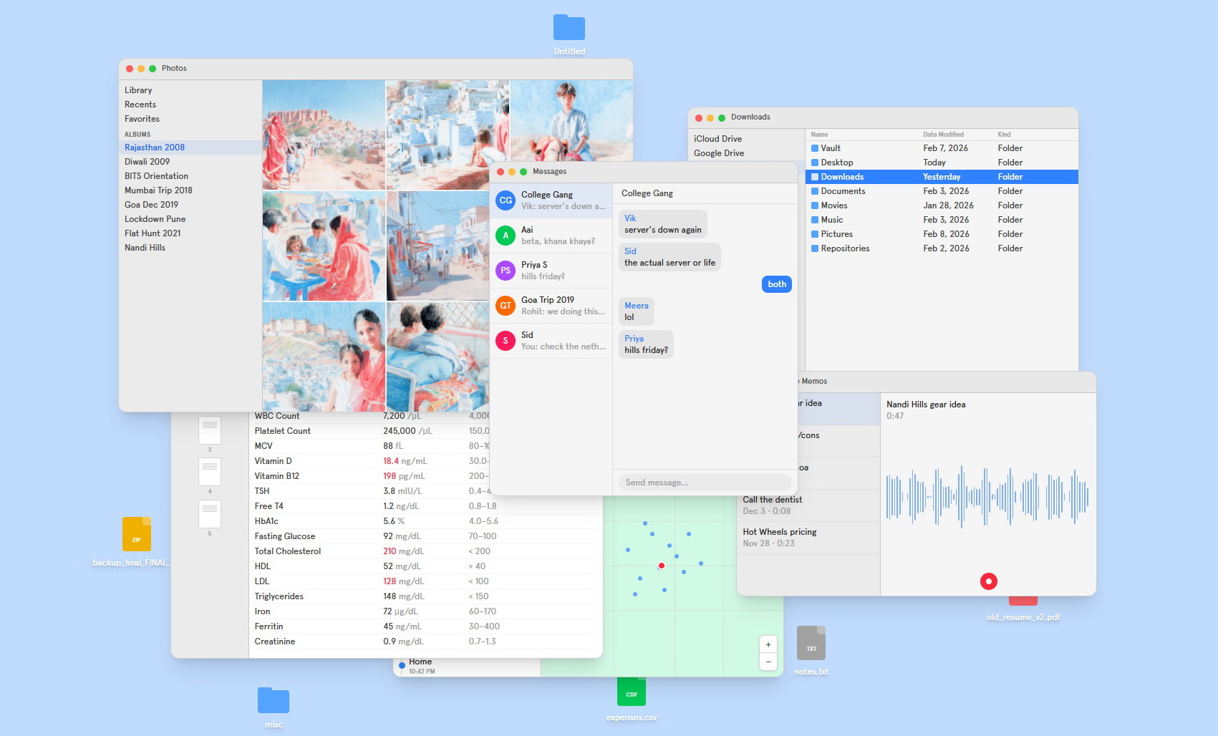The height and width of the screenshot is (736, 1218).
Task: Sort files by Date Modified column
Action: pyautogui.click(x=943, y=135)
